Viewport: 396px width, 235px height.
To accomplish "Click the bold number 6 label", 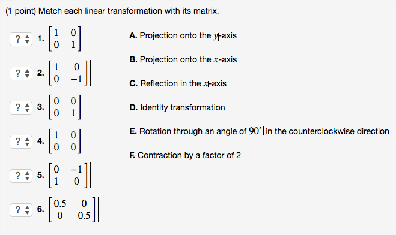I will 40,209.
